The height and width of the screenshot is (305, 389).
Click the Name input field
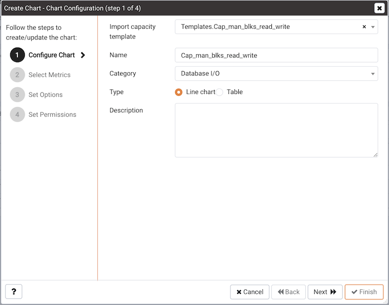click(x=276, y=55)
